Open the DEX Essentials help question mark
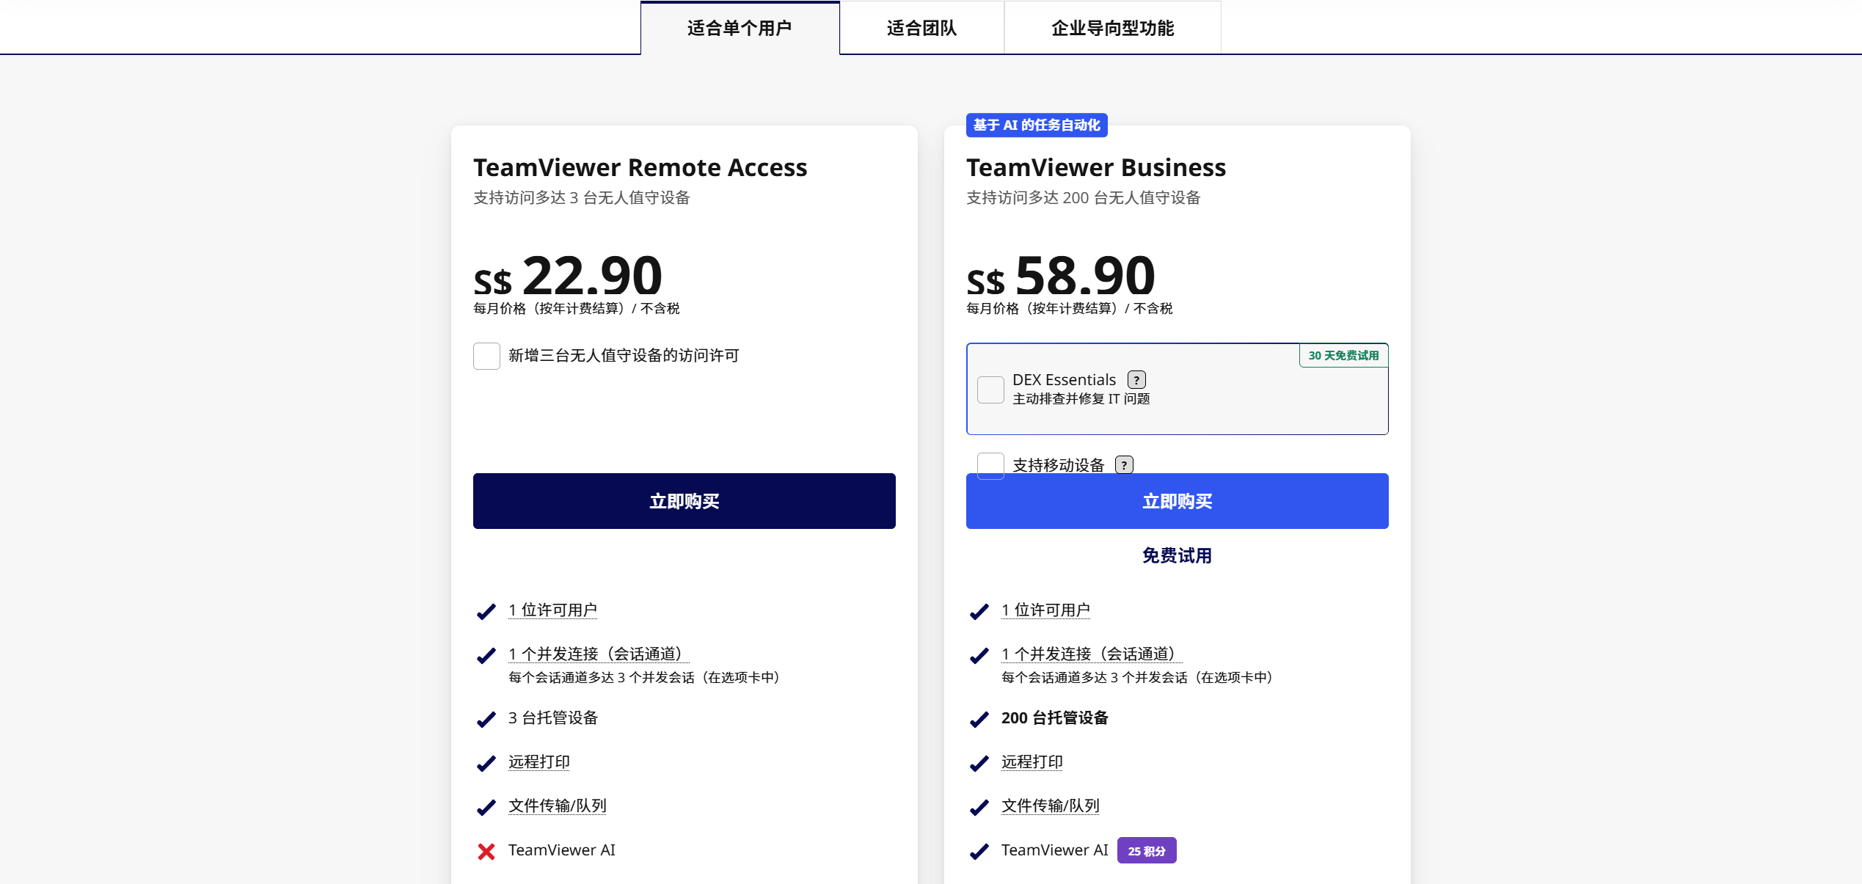1862x884 pixels. 1136,380
